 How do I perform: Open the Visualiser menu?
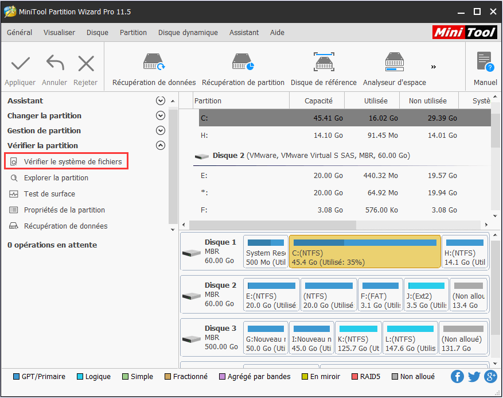(x=59, y=32)
